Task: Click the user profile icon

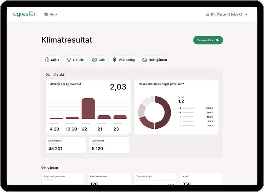Action: point(208,14)
